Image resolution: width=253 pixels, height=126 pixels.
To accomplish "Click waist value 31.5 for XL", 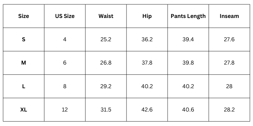I will tap(106, 110).
